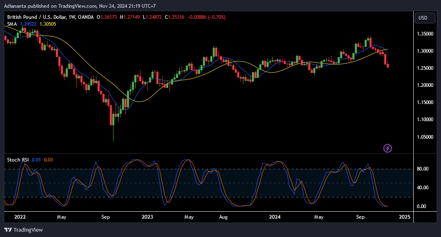The height and width of the screenshot is (237, 441).
Task: Click the orange Stoch RSI value 0.01
Action: point(48,160)
